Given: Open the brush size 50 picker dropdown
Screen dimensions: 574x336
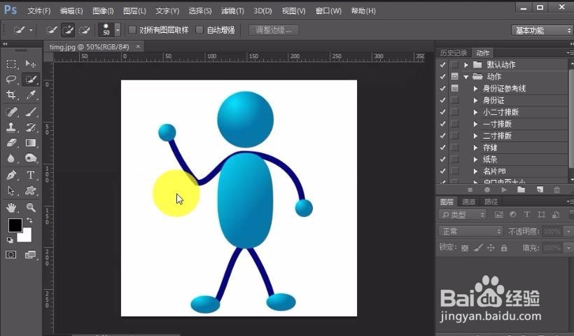Looking at the screenshot, I should click(x=118, y=30).
